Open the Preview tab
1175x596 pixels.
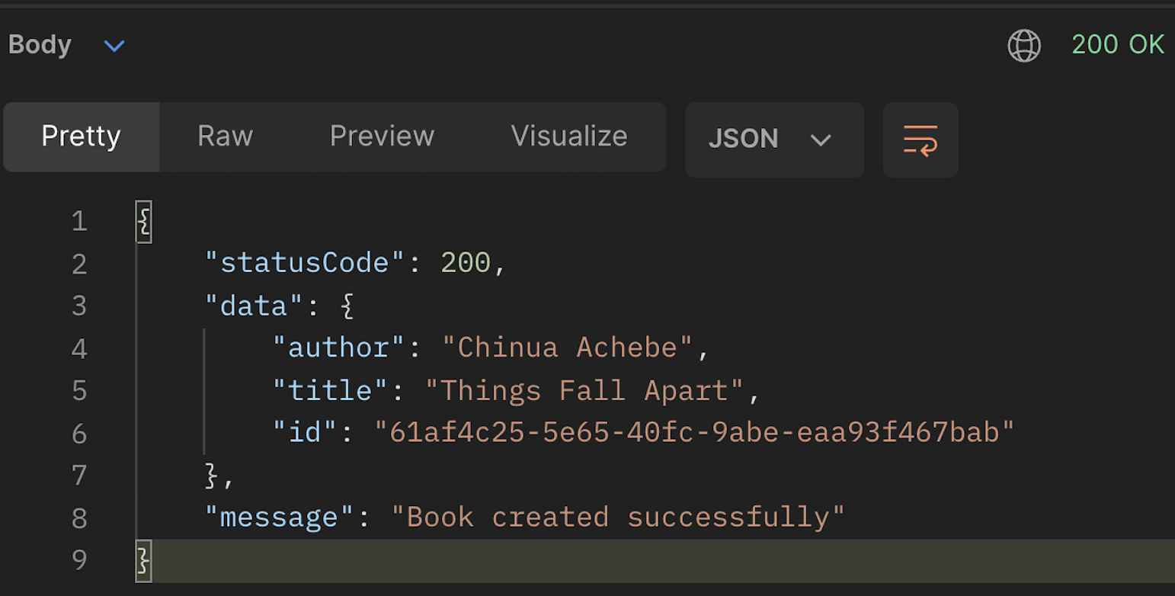[x=382, y=136]
